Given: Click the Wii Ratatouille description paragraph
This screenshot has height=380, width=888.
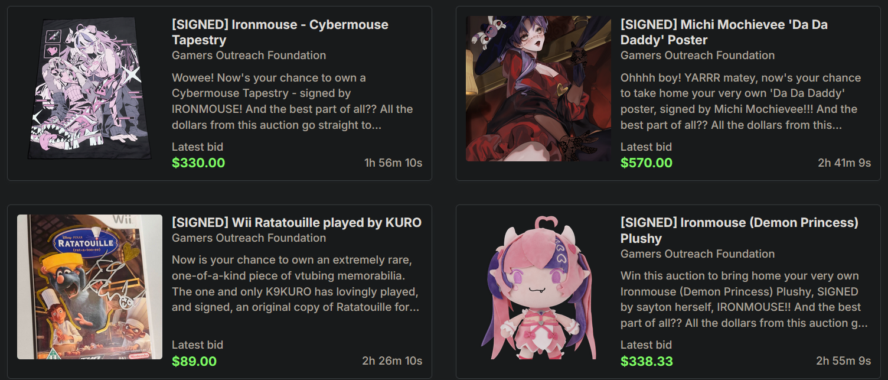Looking at the screenshot, I should [295, 284].
